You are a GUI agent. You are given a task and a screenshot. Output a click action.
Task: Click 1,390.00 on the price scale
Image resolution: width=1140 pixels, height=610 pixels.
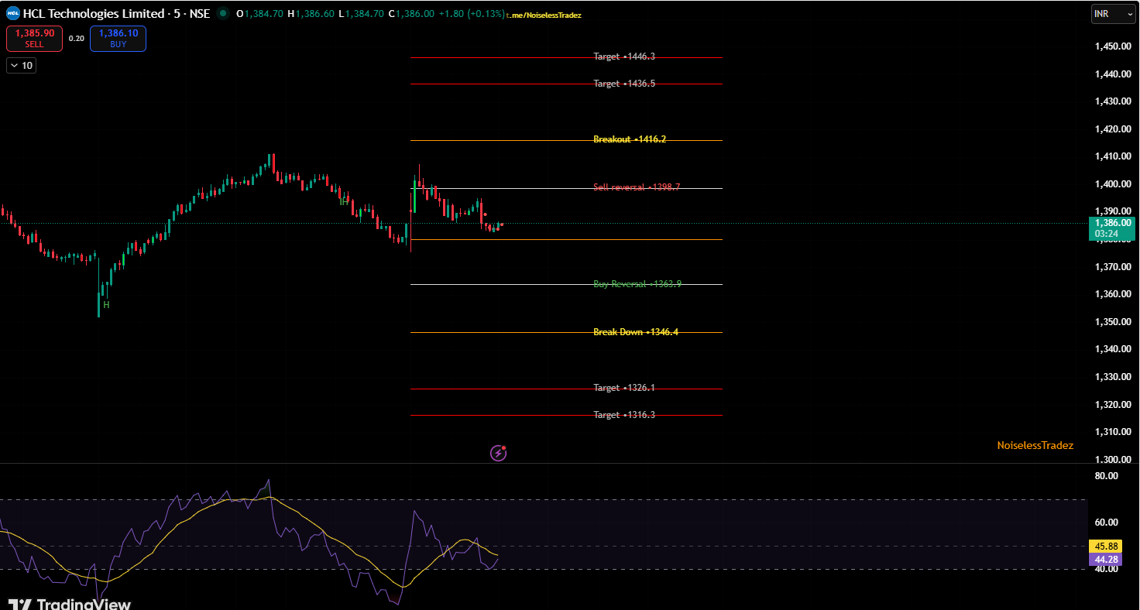click(1112, 211)
